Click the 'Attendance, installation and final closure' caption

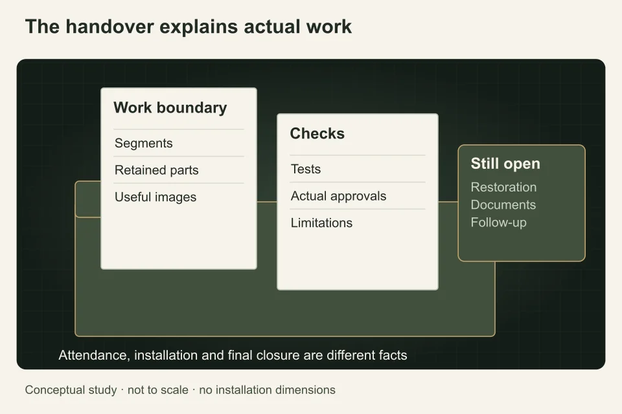pos(233,355)
